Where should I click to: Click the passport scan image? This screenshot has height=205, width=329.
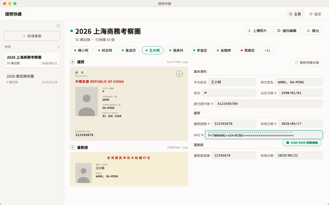point(129,104)
